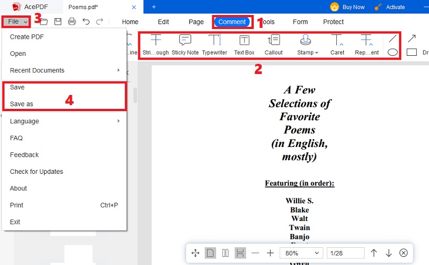
Task: Switch to the Protect tab
Action: click(x=333, y=22)
